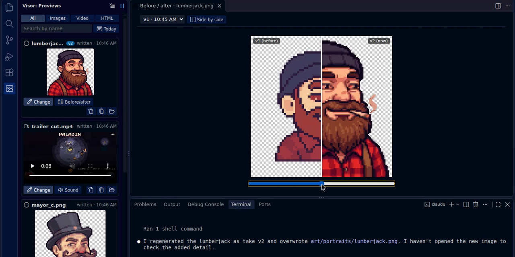This screenshot has height=257, width=515.
Task: Open the Explorer view in activity bar
Action: click(9, 8)
